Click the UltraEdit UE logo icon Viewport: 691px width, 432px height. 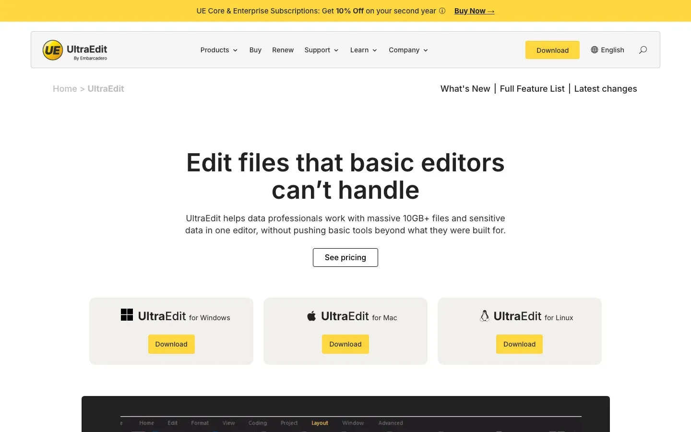pyautogui.click(x=53, y=50)
